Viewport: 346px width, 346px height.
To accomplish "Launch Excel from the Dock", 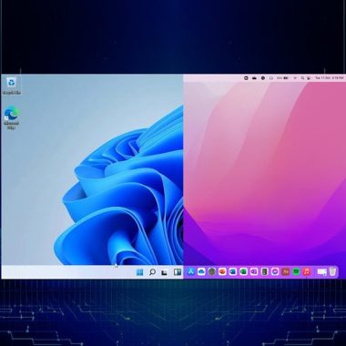I will click(243, 271).
